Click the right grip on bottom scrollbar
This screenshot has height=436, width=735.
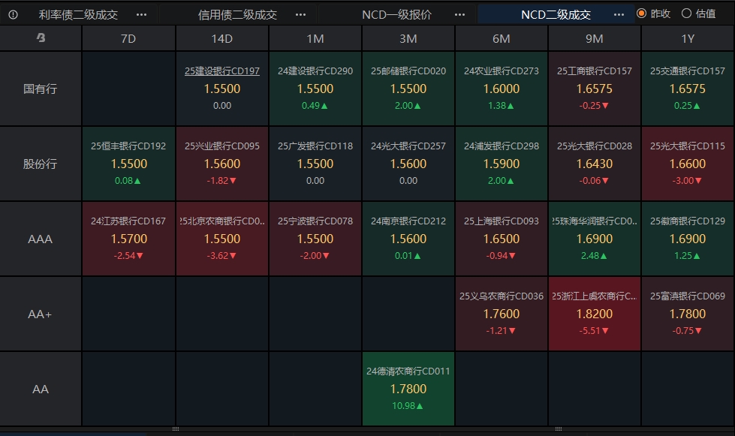tap(559, 429)
